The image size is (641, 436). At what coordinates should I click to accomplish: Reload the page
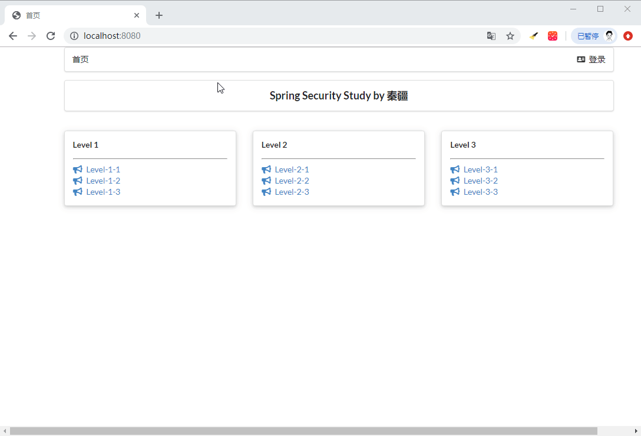coord(51,36)
